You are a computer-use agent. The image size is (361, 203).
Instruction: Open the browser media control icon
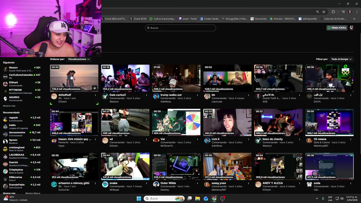[x=343, y=12]
